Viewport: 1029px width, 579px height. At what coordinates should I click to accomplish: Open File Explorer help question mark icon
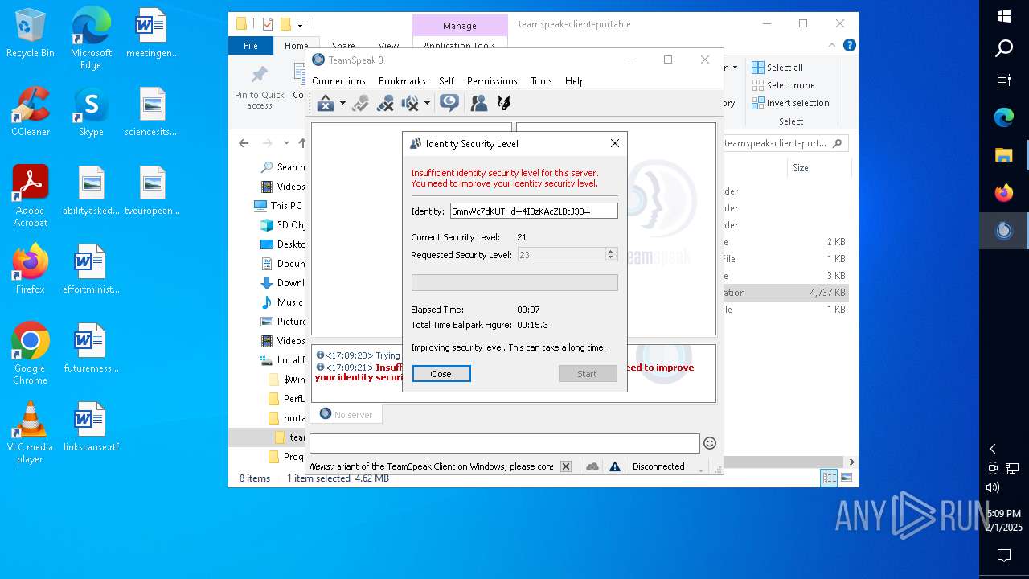[x=850, y=46]
